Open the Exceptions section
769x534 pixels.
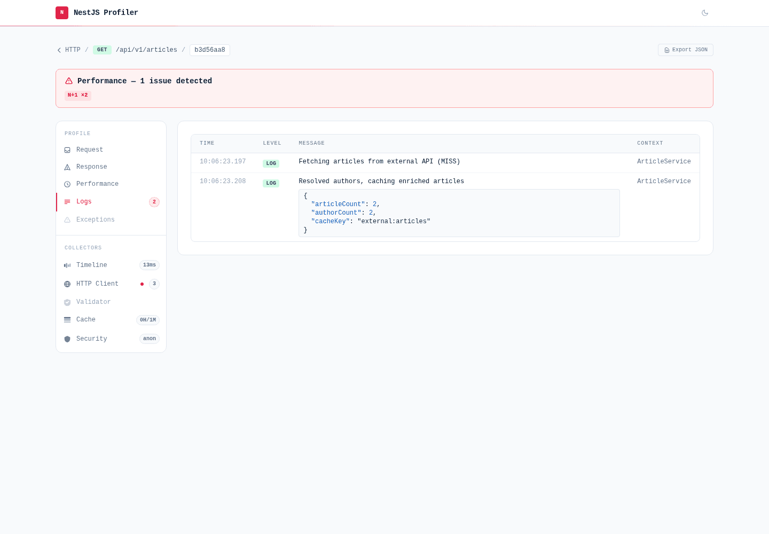coord(111,220)
